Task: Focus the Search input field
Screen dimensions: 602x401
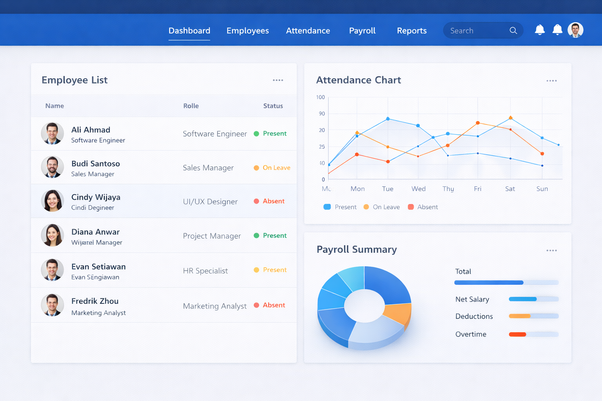Action: click(476, 31)
